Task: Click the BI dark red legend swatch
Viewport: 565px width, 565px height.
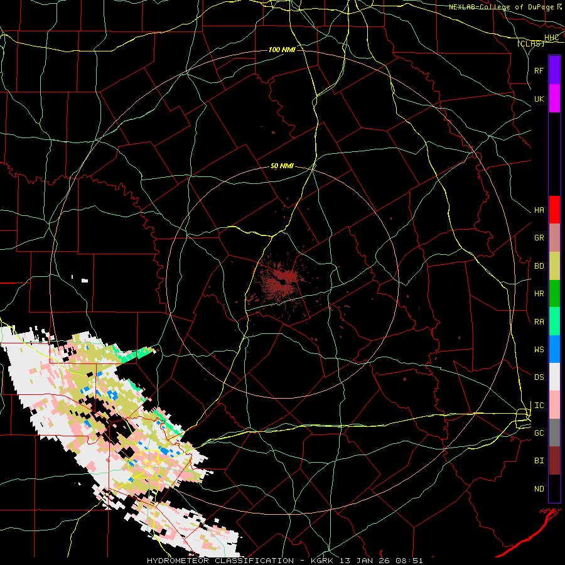Action: click(x=554, y=461)
